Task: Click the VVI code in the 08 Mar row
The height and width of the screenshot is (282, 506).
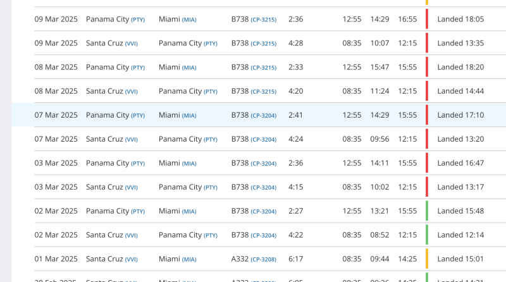Action: point(131,92)
